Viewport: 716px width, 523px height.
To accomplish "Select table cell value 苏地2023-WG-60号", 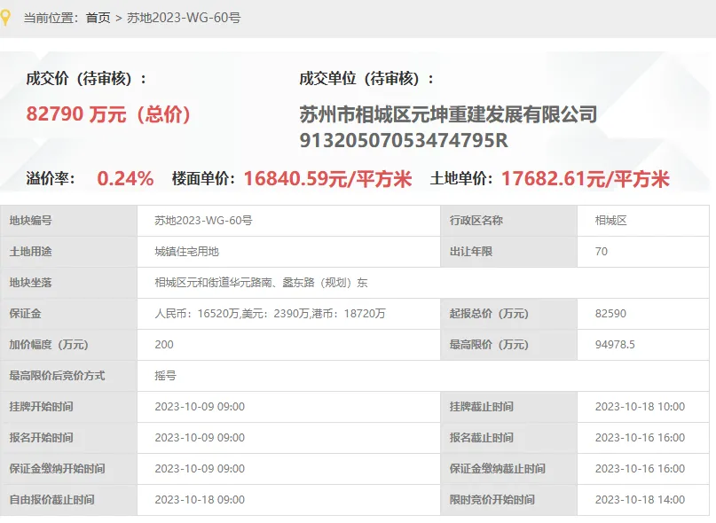I will (203, 221).
